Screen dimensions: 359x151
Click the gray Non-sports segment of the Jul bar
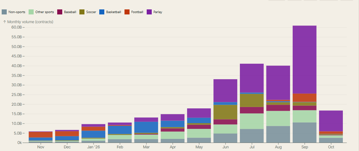point(252,136)
